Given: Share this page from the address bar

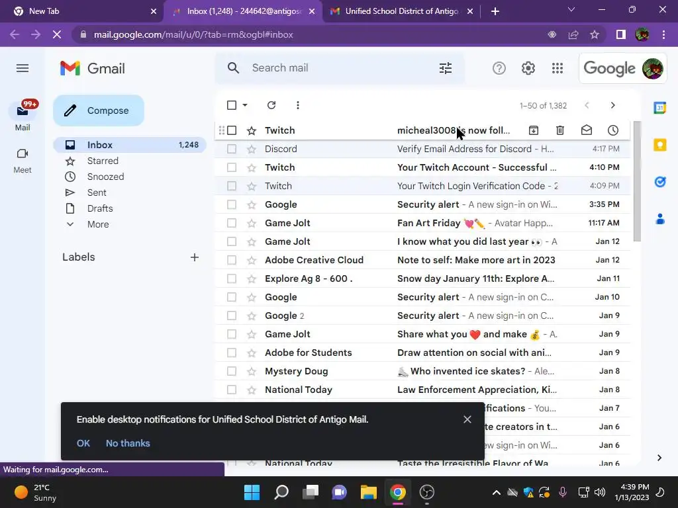Looking at the screenshot, I should coord(573,34).
